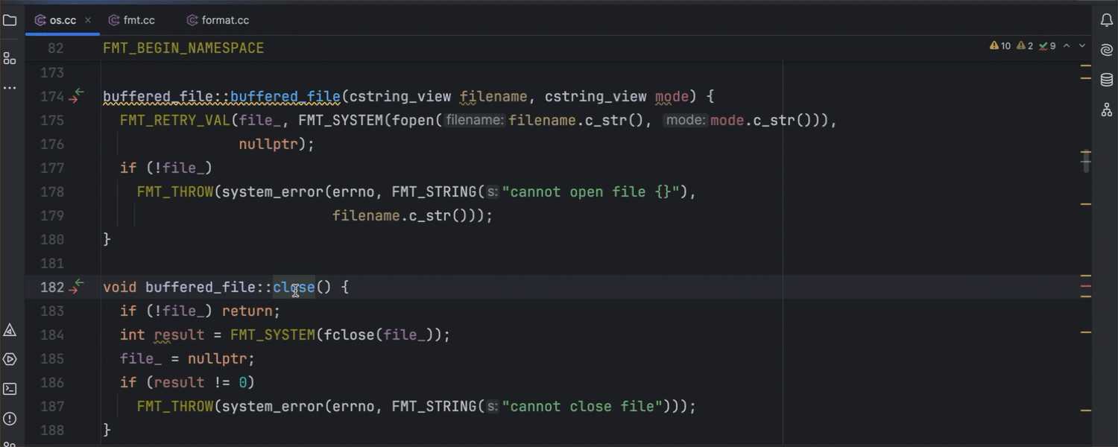This screenshot has width=1118, height=447.
Task: Click nullptr on line 185
Action: point(217,358)
